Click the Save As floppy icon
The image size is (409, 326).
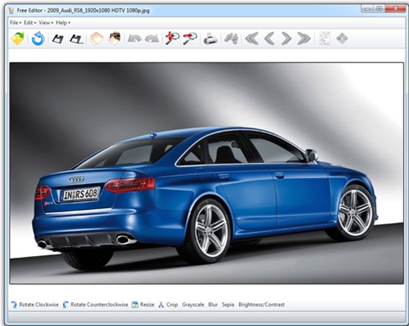[77, 39]
